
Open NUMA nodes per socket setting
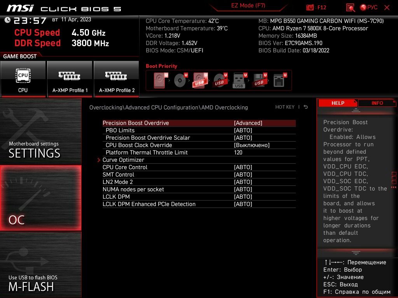(199, 189)
